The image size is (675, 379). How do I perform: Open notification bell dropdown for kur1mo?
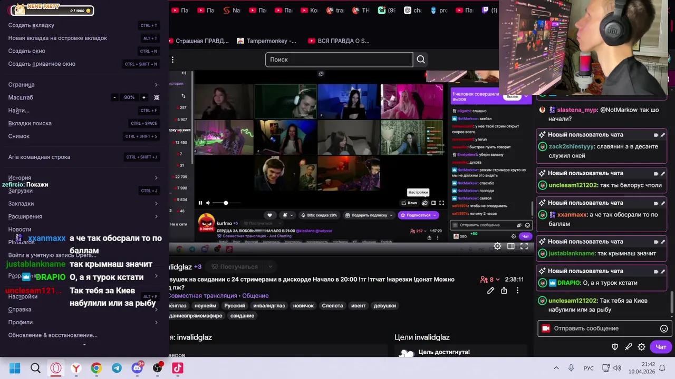[286, 215]
